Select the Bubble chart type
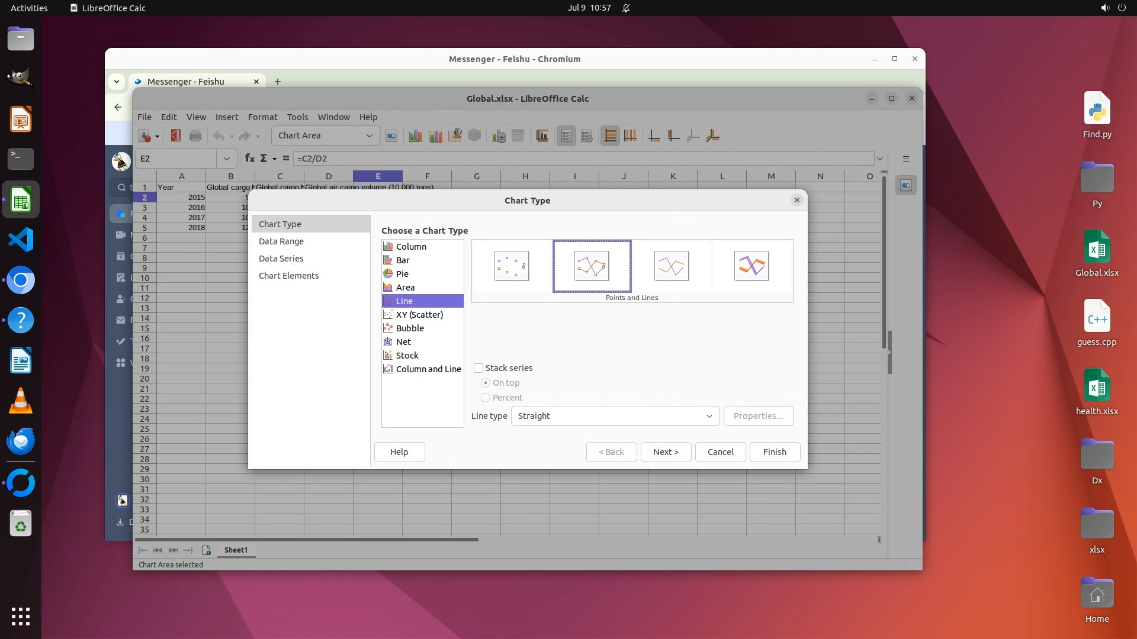Screen dimensions: 1137x639 [410, 328]
